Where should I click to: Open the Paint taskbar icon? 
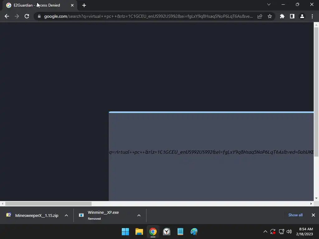coord(194,232)
